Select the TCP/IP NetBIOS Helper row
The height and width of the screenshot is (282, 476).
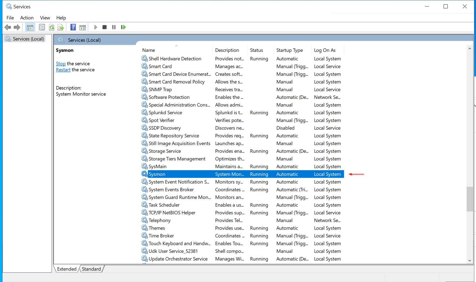(x=242, y=213)
